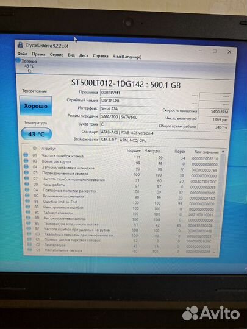The image size is (247, 329).
Task: Click status icon for Часы работы
Action: [x=27, y=184]
